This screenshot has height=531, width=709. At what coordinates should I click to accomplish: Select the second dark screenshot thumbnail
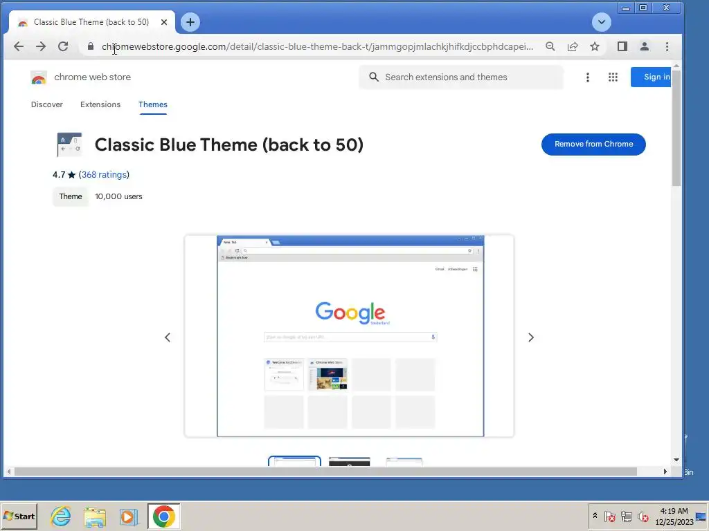coord(350,461)
